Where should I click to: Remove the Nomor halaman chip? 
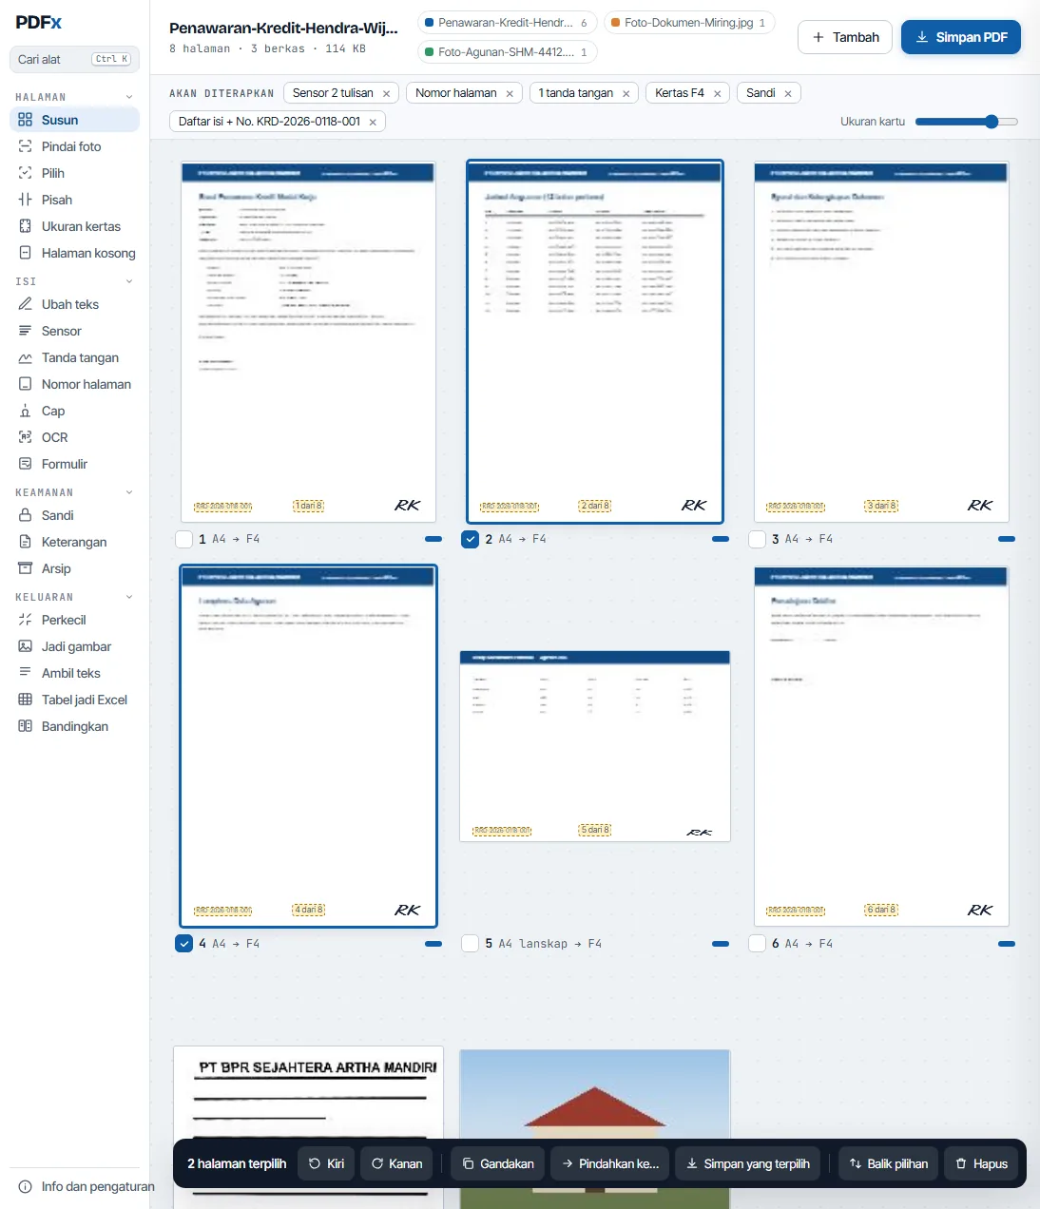click(x=510, y=93)
